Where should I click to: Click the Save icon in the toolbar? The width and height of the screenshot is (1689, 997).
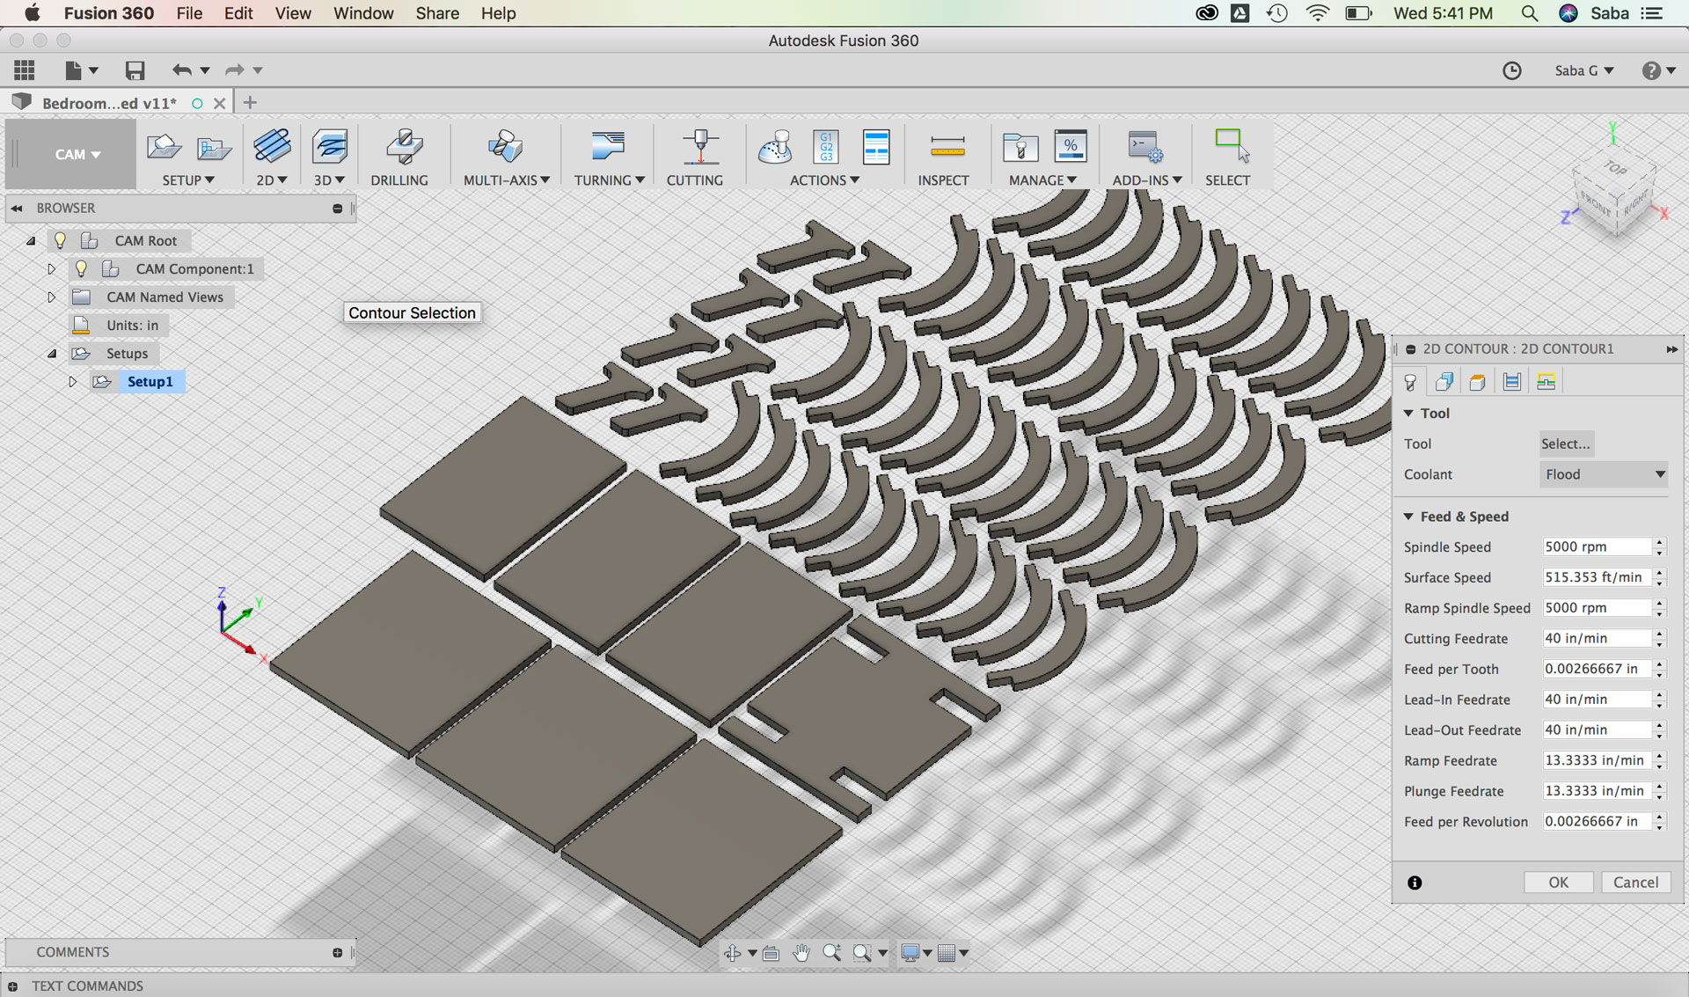135,70
